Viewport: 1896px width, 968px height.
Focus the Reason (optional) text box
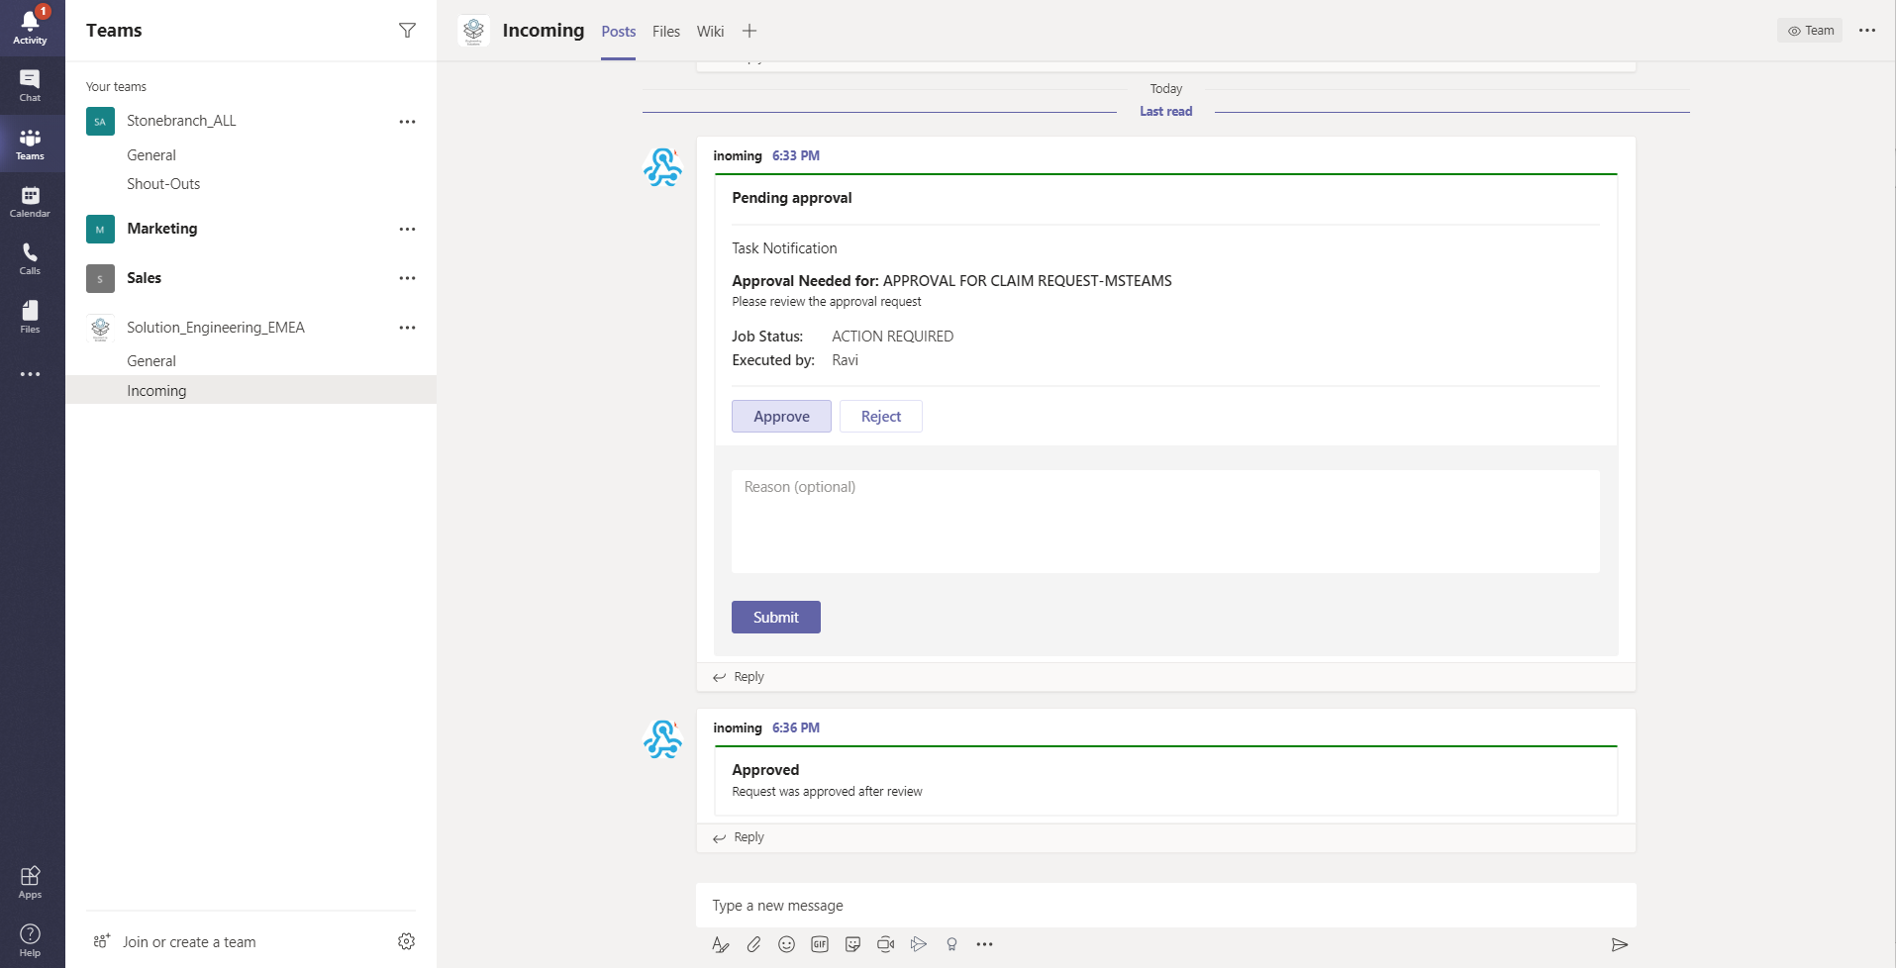coord(1165,522)
